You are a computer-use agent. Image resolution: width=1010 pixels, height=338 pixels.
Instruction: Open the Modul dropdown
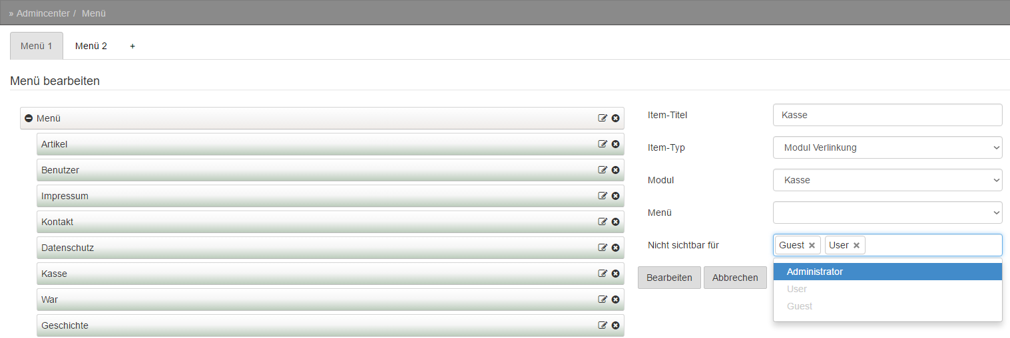pos(887,180)
